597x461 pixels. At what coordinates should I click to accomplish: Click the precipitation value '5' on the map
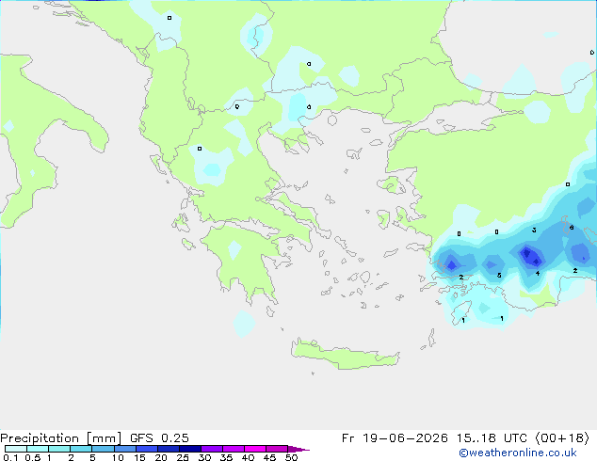coord(499,275)
